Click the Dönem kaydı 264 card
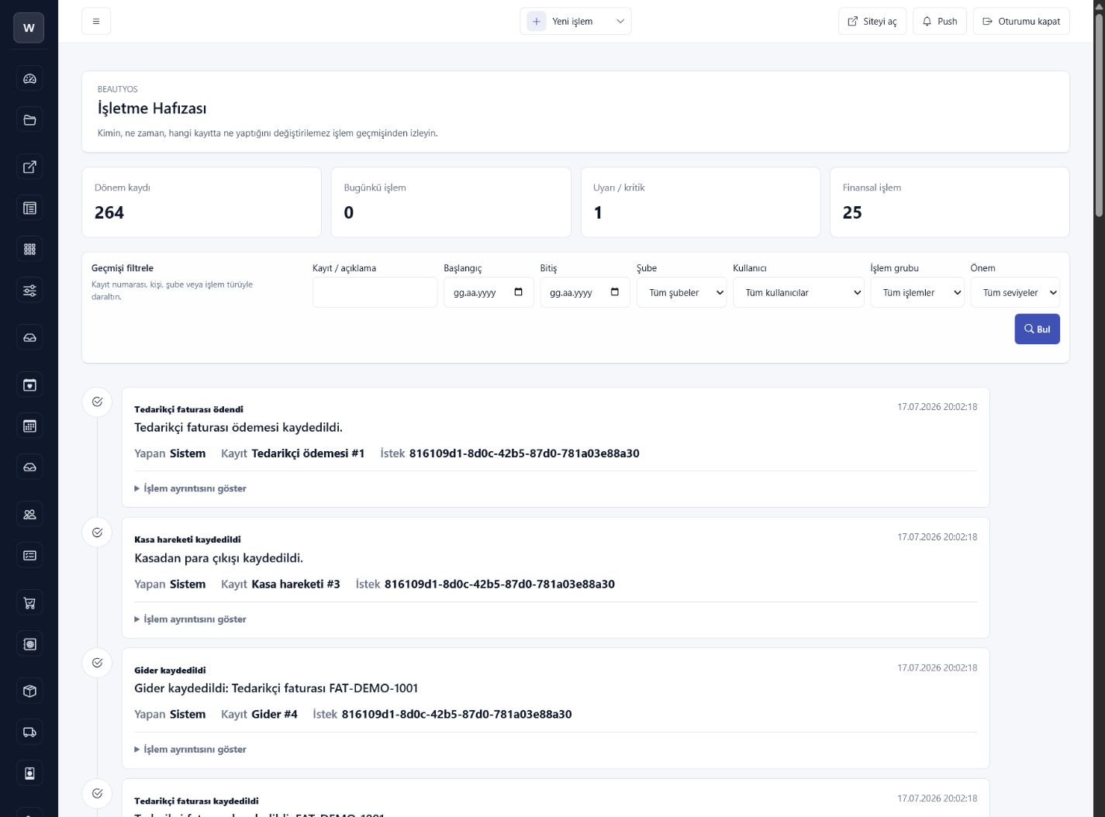Image resolution: width=1105 pixels, height=817 pixels. point(202,202)
